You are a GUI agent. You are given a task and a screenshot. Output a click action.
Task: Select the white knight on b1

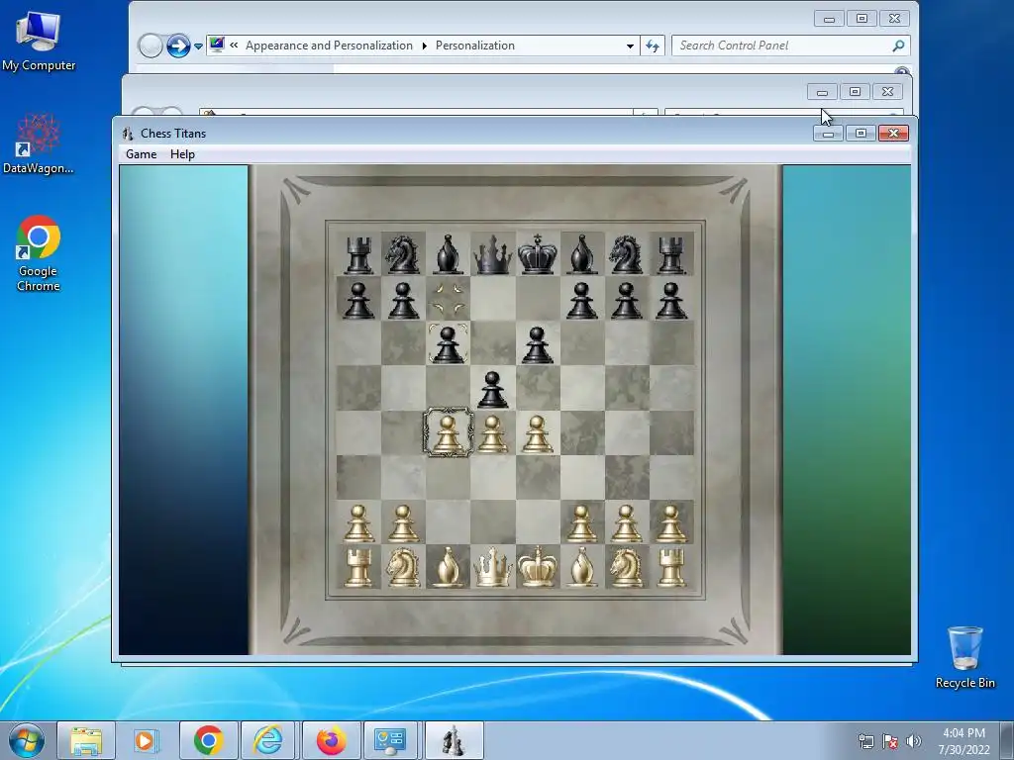point(403,567)
